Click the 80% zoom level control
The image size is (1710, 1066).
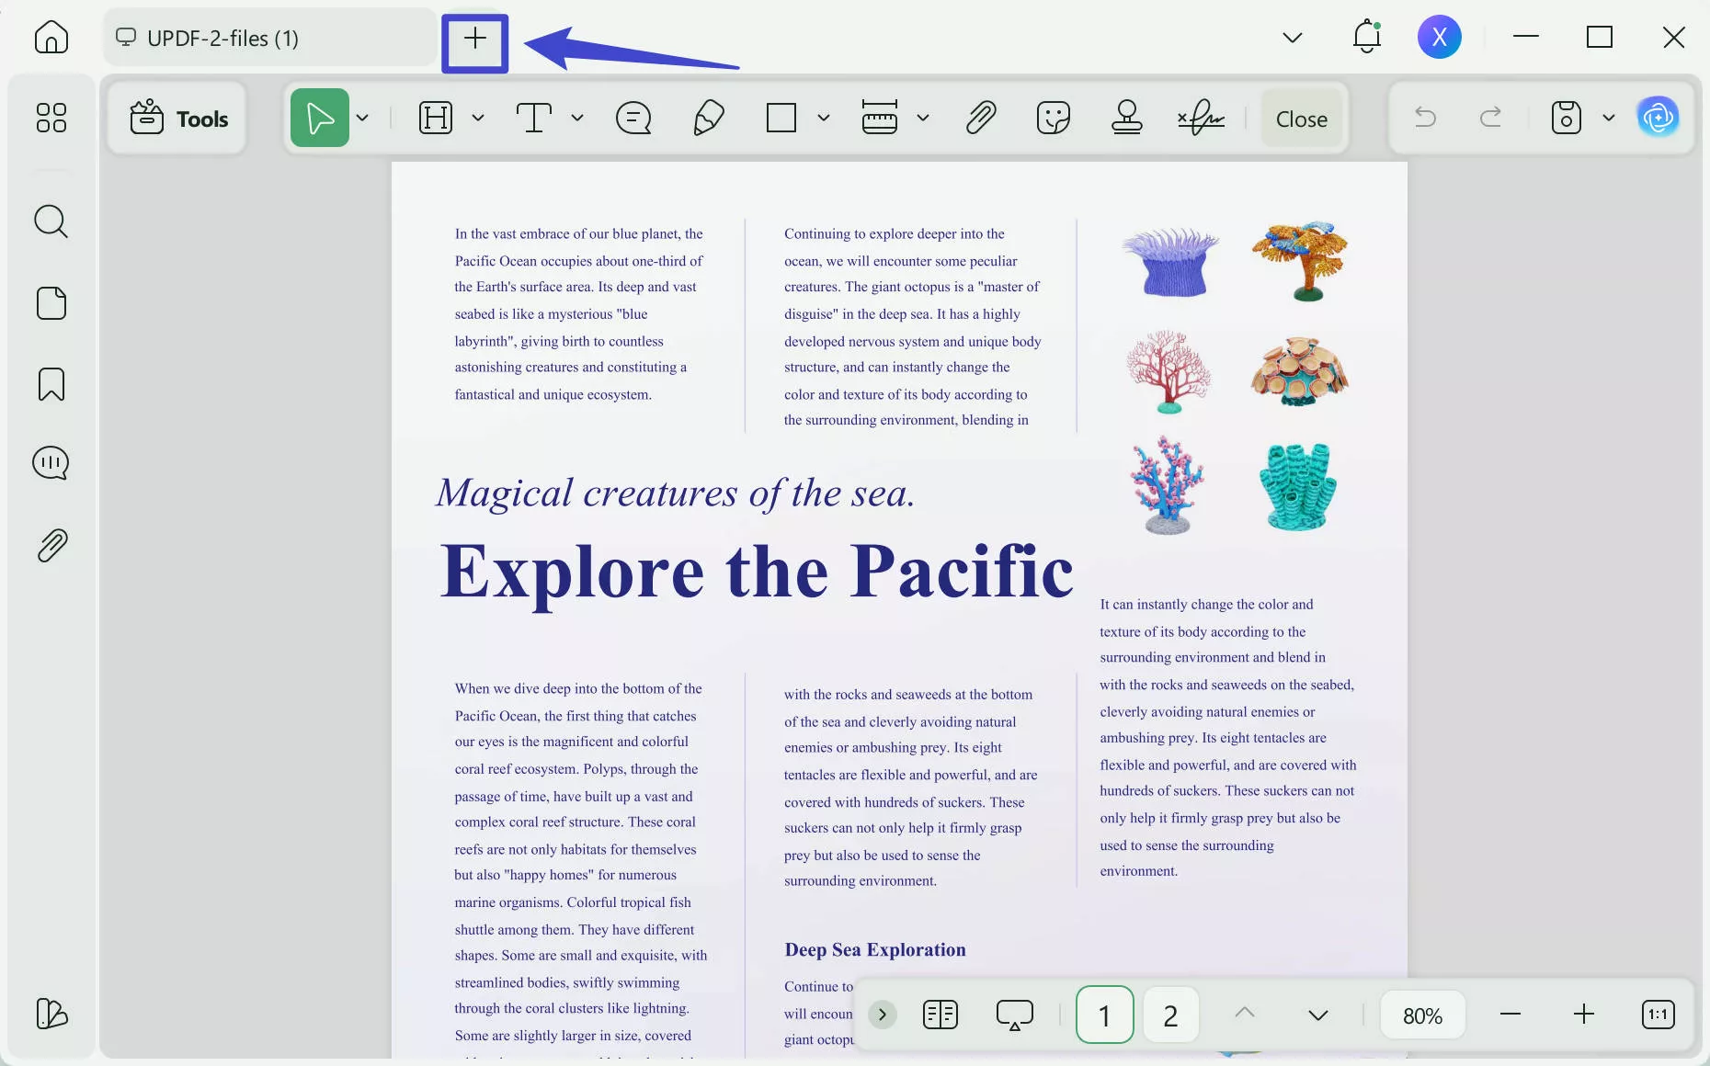1421,1015
